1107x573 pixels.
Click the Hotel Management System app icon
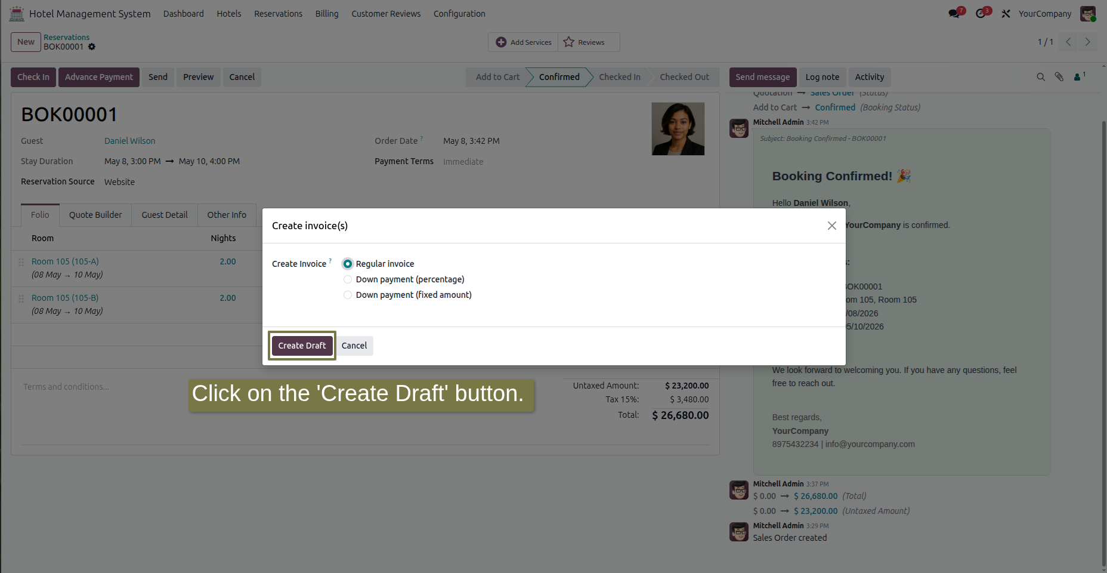(x=17, y=13)
